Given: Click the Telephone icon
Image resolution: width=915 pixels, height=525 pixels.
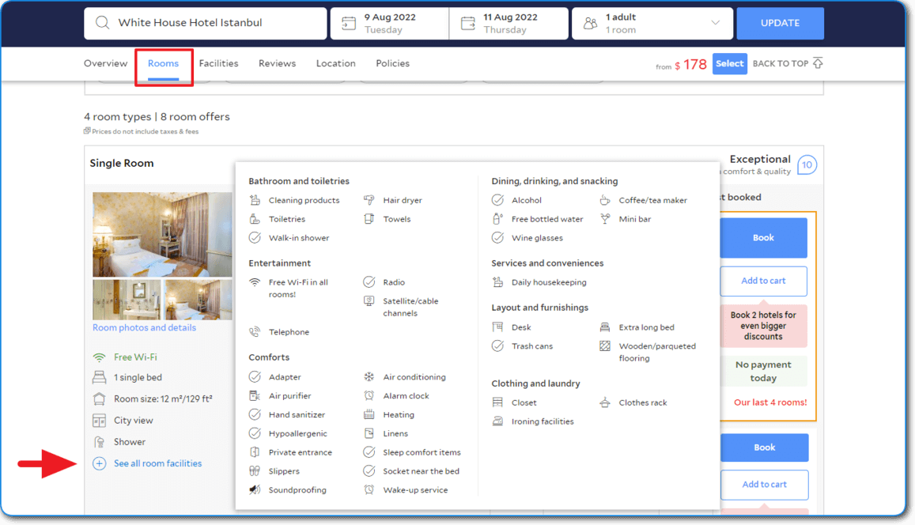Looking at the screenshot, I should coord(255,332).
